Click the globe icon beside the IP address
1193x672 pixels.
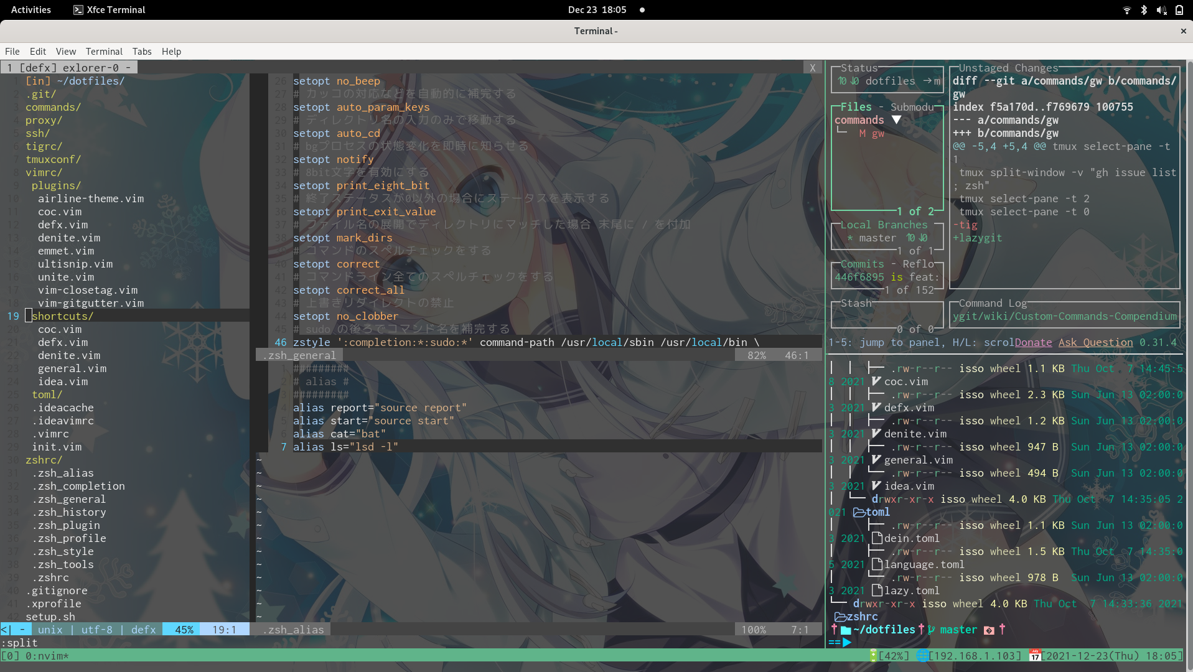[923, 655]
